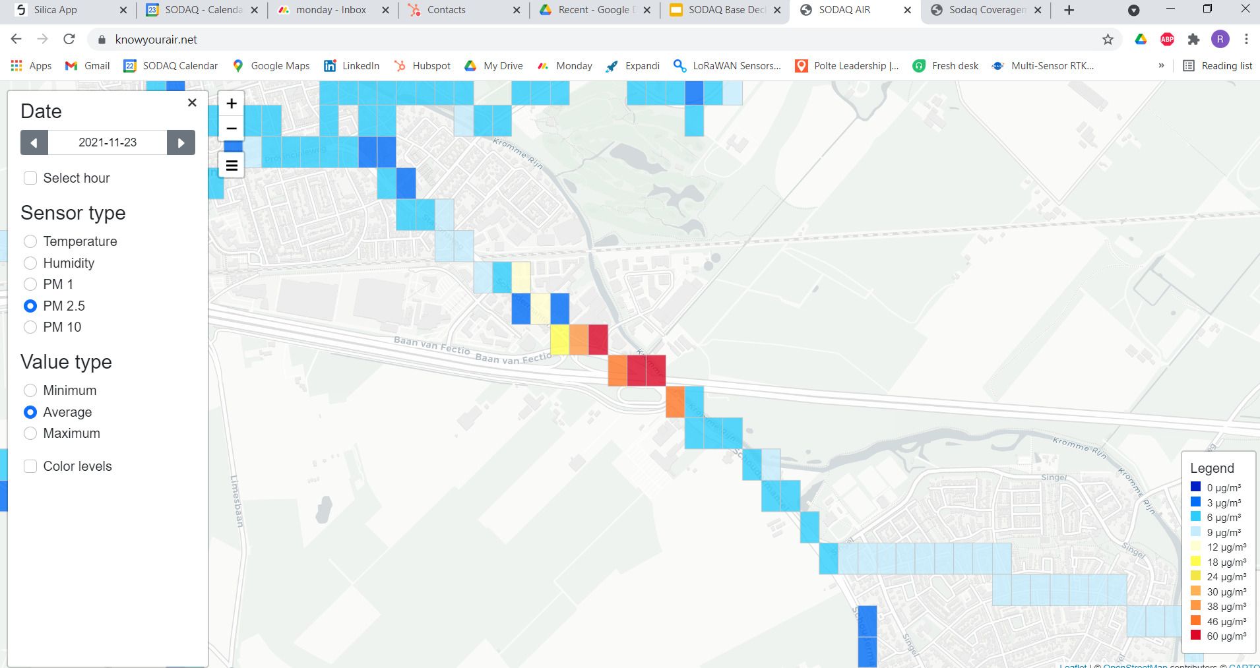Toggle the Color levels checkbox
This screenshot has width=1260, height=668.
pos(30,466)
